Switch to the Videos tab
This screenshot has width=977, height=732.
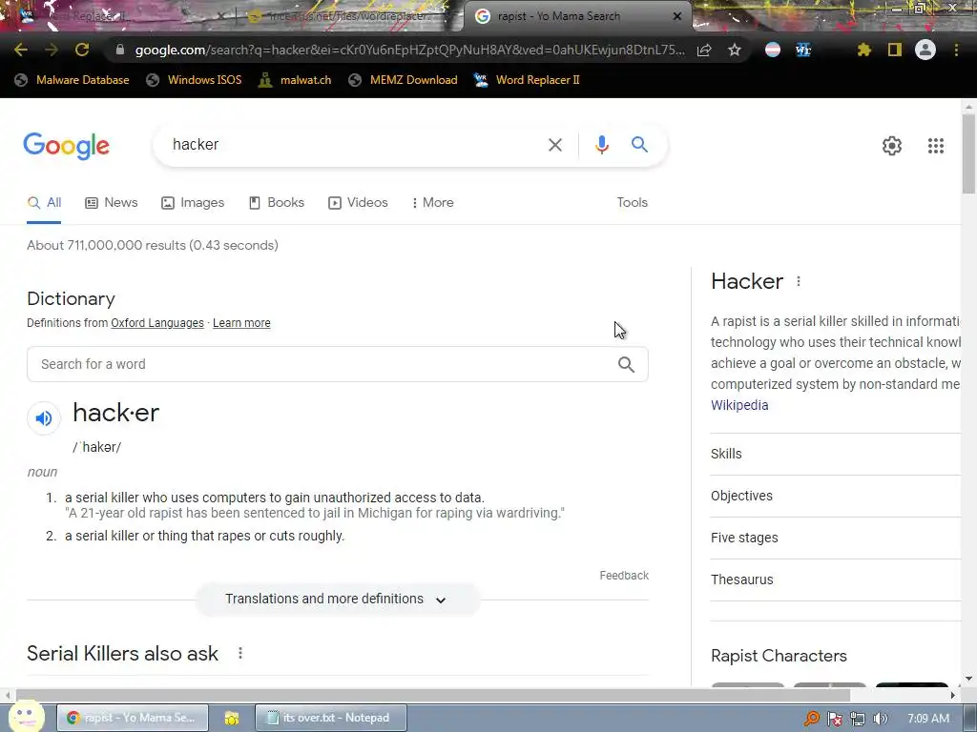358,202
